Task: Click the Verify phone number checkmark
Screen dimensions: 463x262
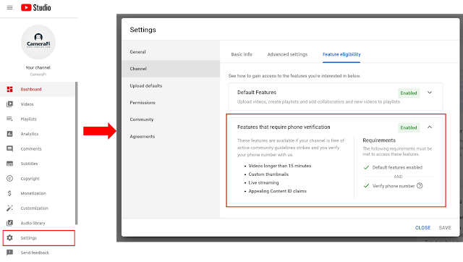Action: click(366, 186)
